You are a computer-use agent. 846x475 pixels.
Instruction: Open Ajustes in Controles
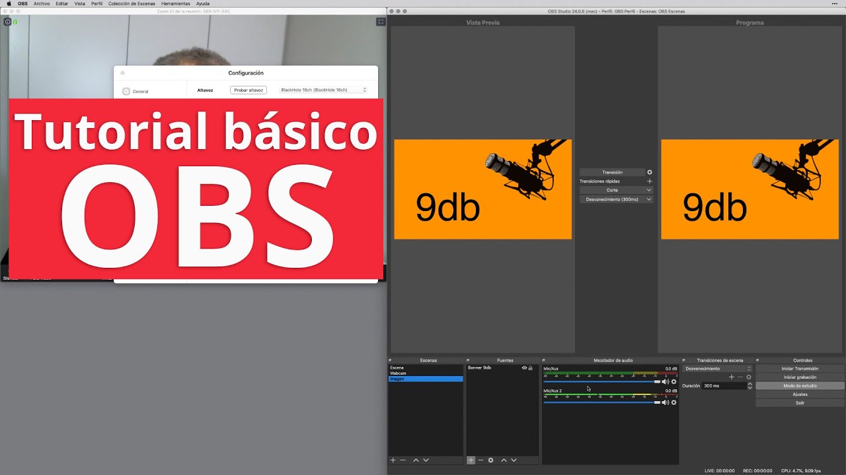[800, 394]
